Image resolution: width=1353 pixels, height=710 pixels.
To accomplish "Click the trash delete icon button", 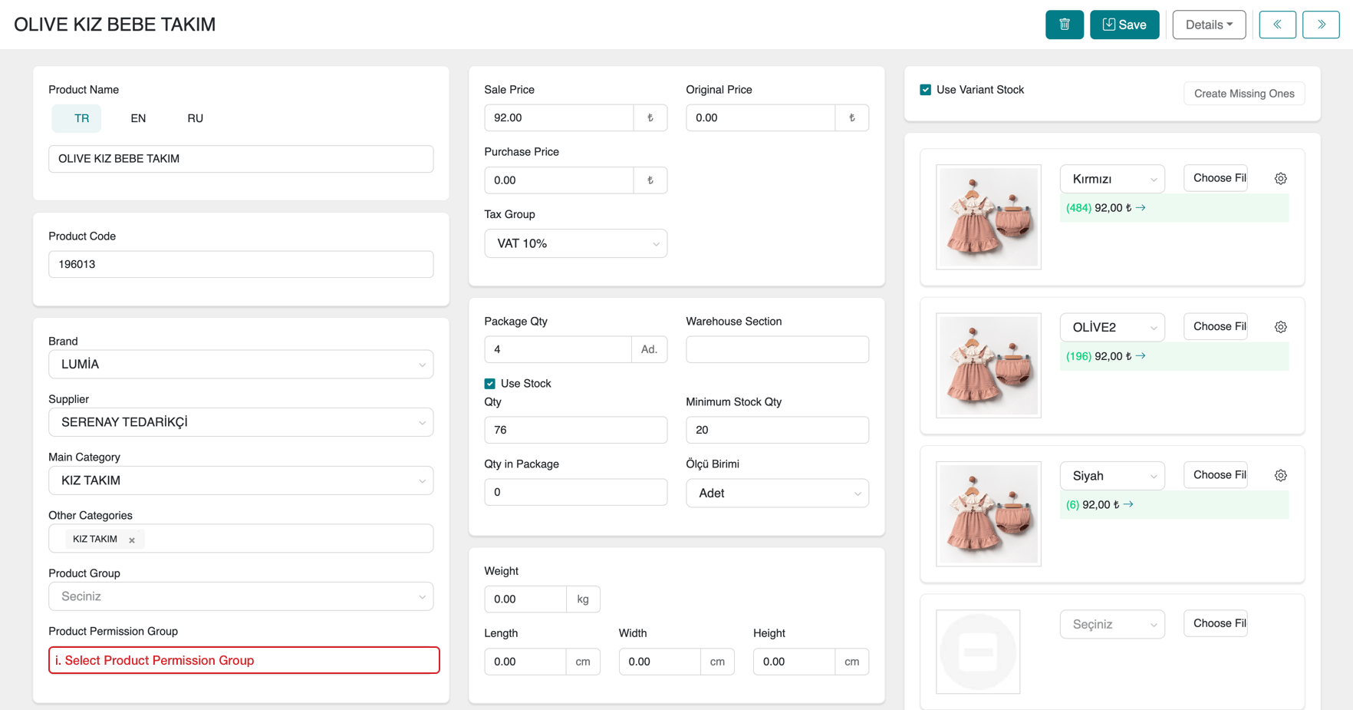I will point(1064,25).
